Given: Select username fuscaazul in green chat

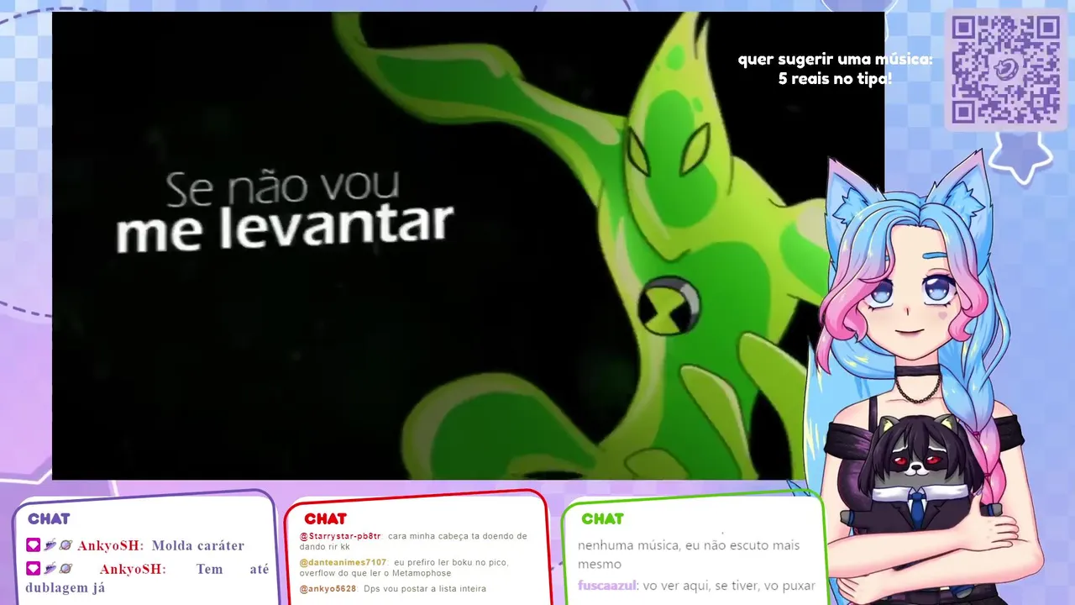Looking at the screenshot, I should click(607, 585).
